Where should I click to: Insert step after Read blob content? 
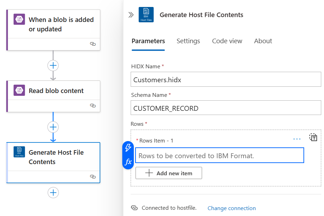click(53, 127)
